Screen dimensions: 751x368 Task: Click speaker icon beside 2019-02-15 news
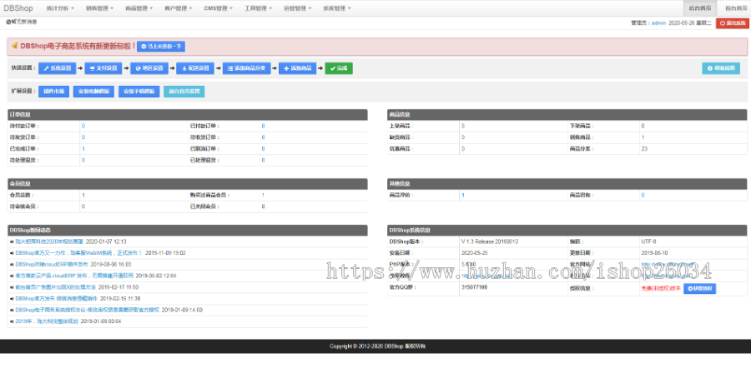tap(12, 299)
